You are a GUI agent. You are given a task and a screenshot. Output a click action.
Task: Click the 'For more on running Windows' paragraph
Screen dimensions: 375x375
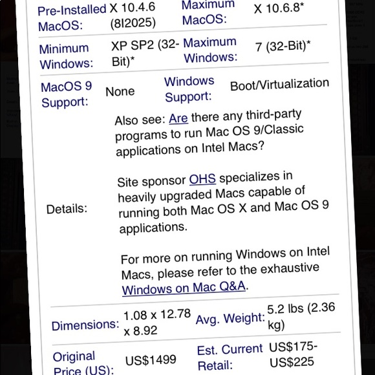226,272
